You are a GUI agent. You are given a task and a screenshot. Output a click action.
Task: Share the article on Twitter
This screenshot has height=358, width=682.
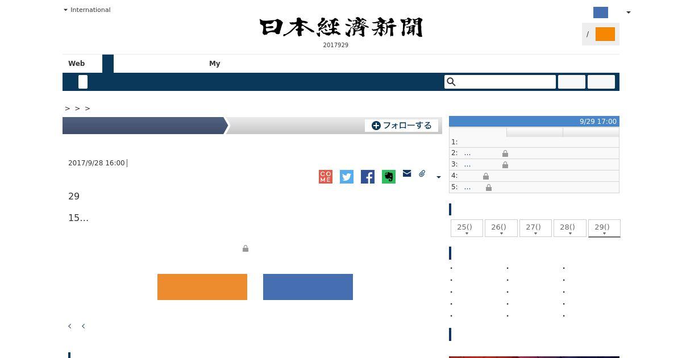(347, 177)
